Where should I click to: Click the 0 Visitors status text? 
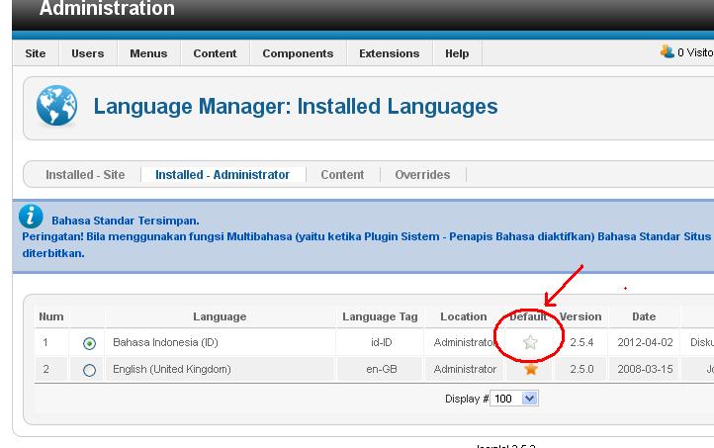click(x=695, y=52)
